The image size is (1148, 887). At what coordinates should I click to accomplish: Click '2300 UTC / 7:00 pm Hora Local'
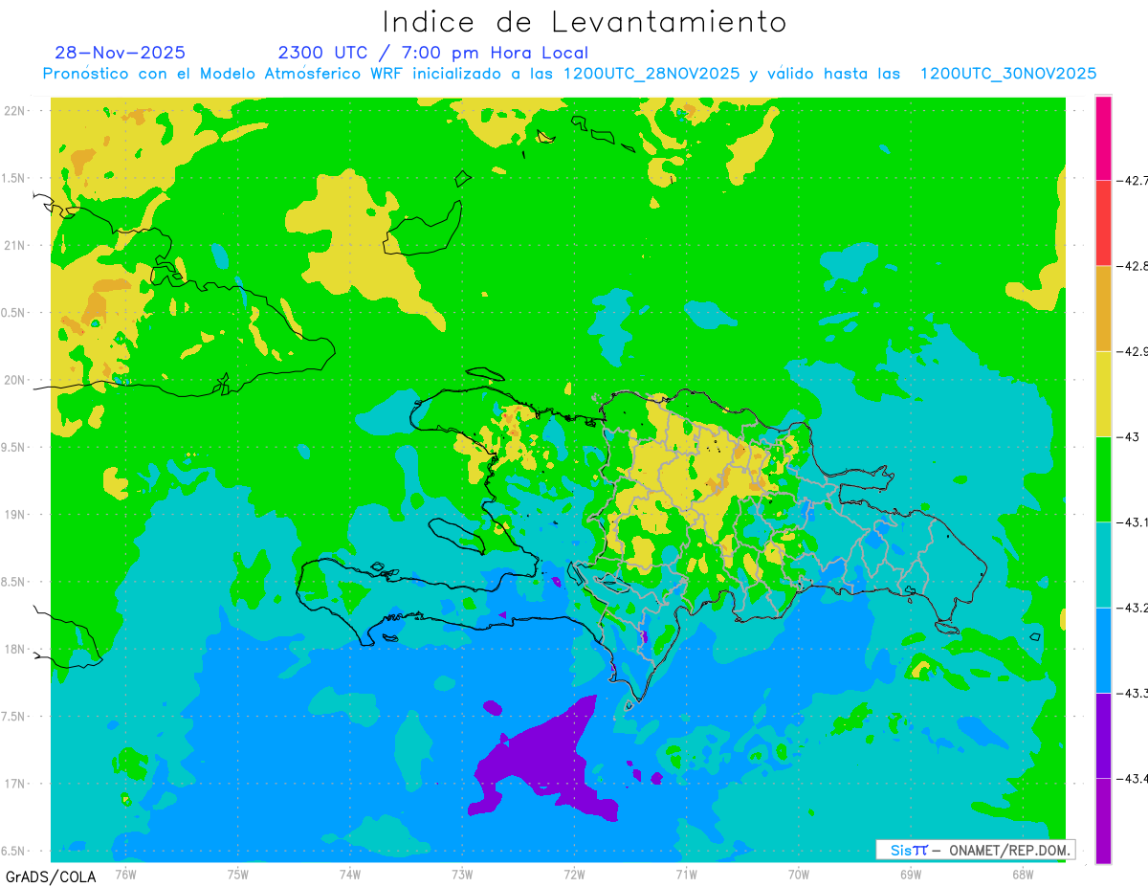point(432,53)
